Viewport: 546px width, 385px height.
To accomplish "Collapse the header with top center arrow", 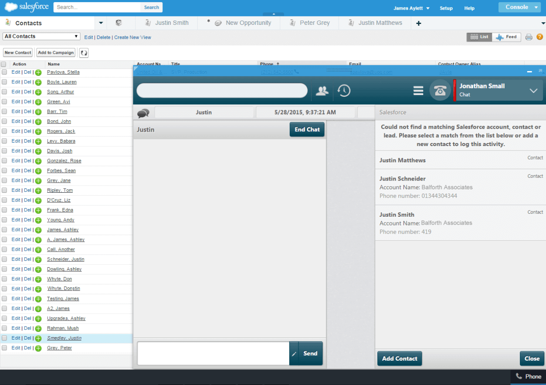I will coord(273,14).
